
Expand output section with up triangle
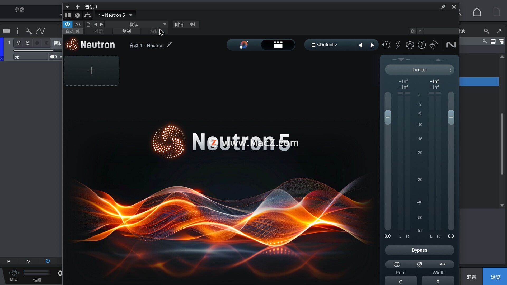[x=438, y=60]
